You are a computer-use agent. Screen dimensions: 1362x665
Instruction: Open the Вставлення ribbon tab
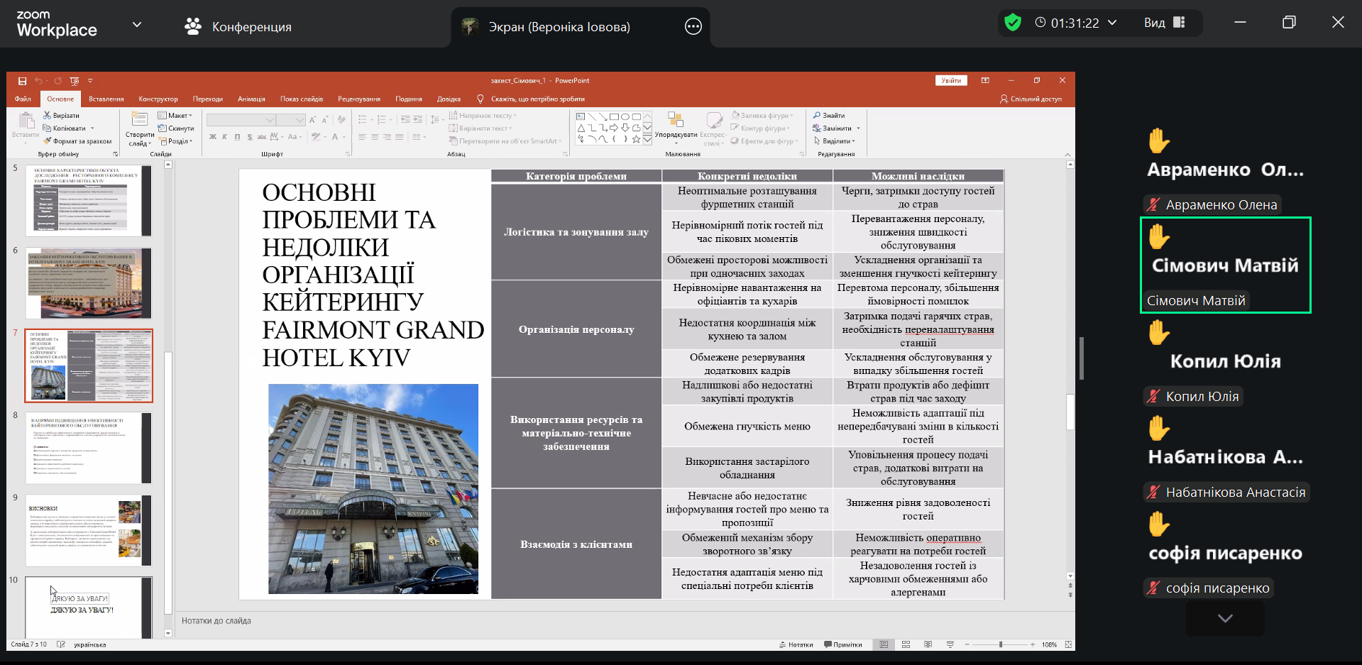tap(106, 99)
